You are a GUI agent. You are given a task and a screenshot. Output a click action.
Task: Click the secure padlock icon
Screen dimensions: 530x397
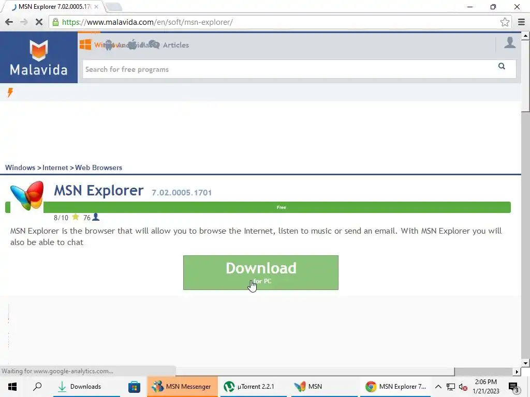coord(55,22)
